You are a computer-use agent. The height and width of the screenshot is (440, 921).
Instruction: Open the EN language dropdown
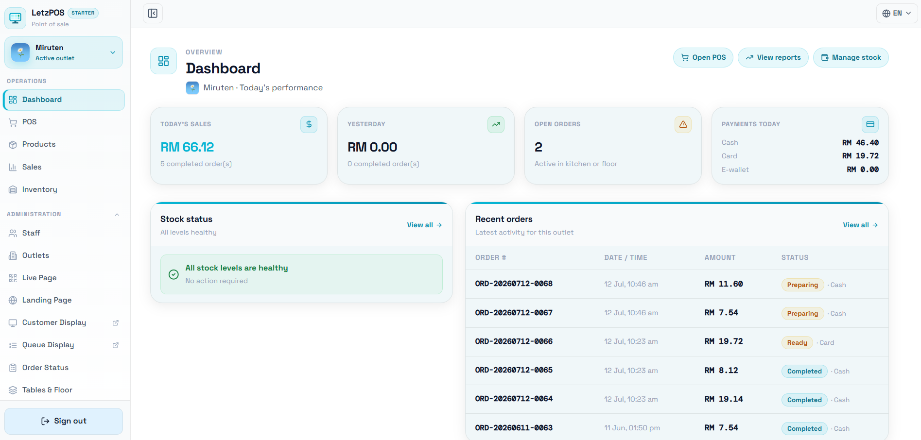(x=897, y=13)
